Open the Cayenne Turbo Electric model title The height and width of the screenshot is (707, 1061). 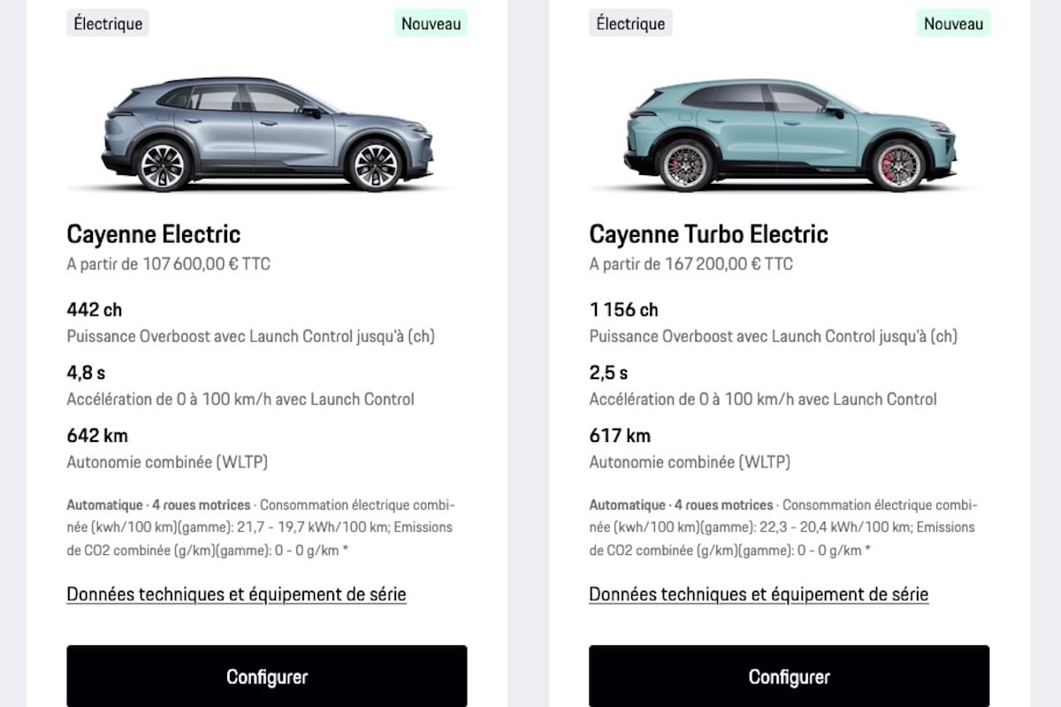(x=708, y=233)
